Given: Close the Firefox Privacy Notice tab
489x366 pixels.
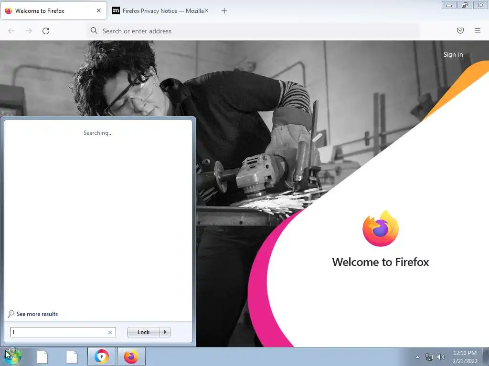Looking at the screenshot, I should click(206, 10).
